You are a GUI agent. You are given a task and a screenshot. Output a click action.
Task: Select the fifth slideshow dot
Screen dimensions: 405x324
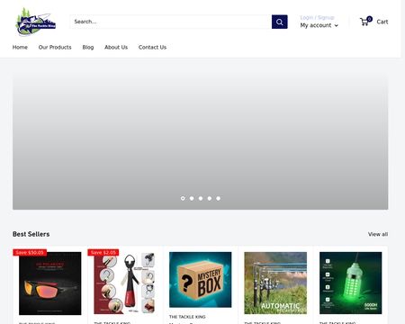(218, 198)
